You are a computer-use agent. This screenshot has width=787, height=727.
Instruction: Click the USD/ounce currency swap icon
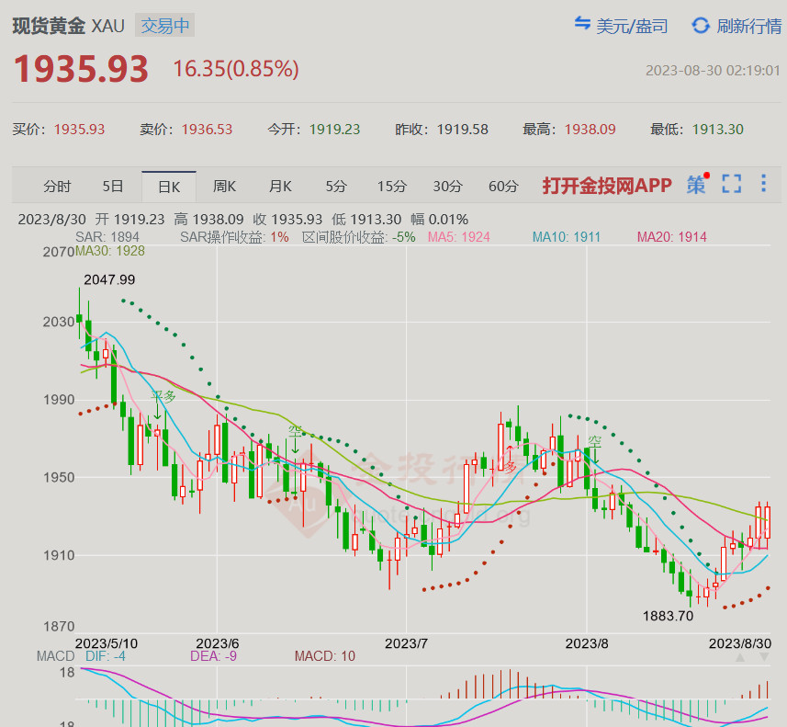pos(582,24)
